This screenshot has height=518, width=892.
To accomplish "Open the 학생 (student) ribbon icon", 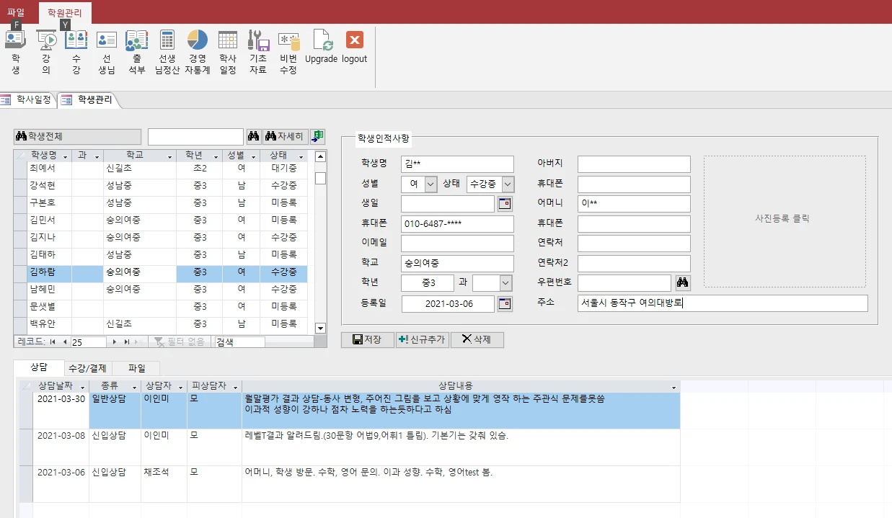I will pyautogui.click(x=15, y=50).
